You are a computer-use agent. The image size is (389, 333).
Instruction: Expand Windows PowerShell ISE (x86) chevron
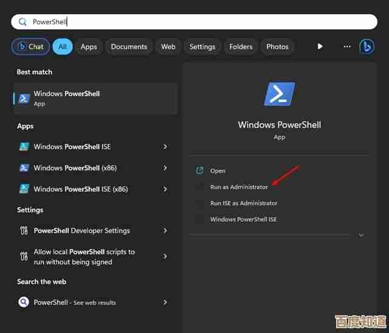(165, 189)
